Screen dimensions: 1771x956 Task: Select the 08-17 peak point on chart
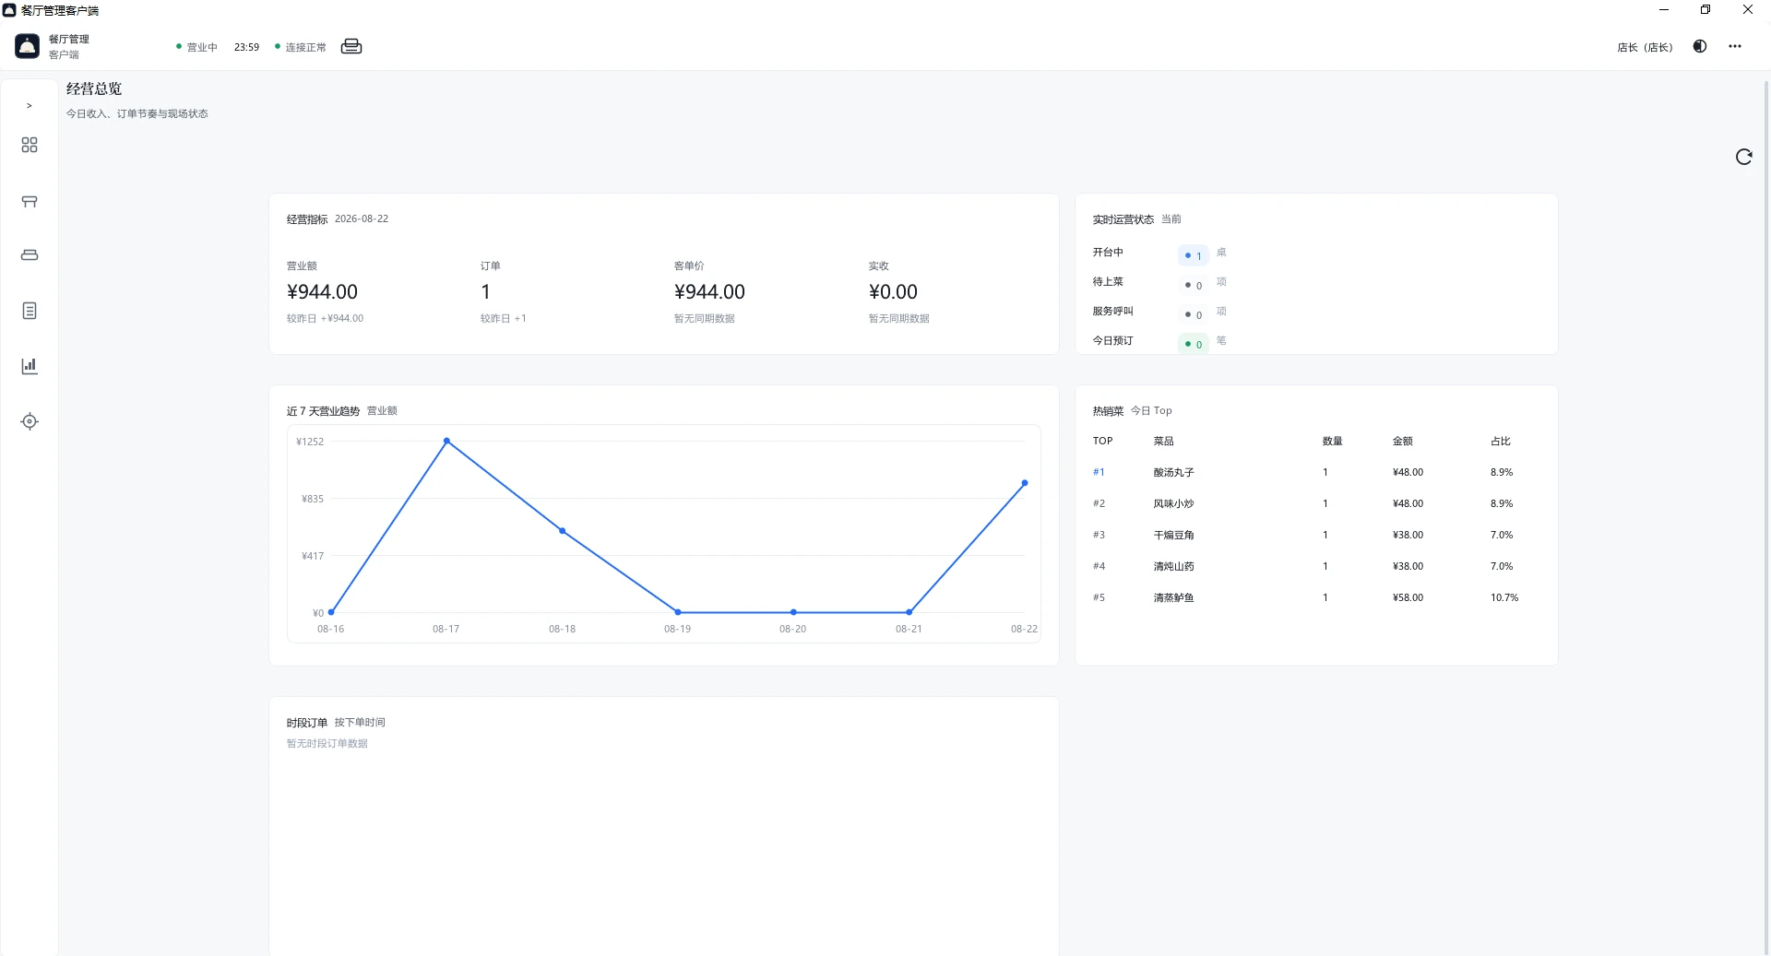click(446, 442)
